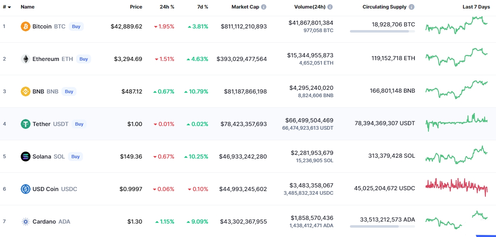496x237 pixels.
Task: Click Cardano price $1.30
Action: click(x=135, y=222)
